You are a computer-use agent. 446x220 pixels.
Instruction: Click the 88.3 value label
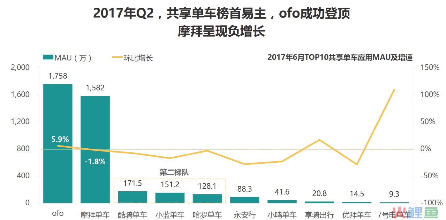tap(245, 189)
